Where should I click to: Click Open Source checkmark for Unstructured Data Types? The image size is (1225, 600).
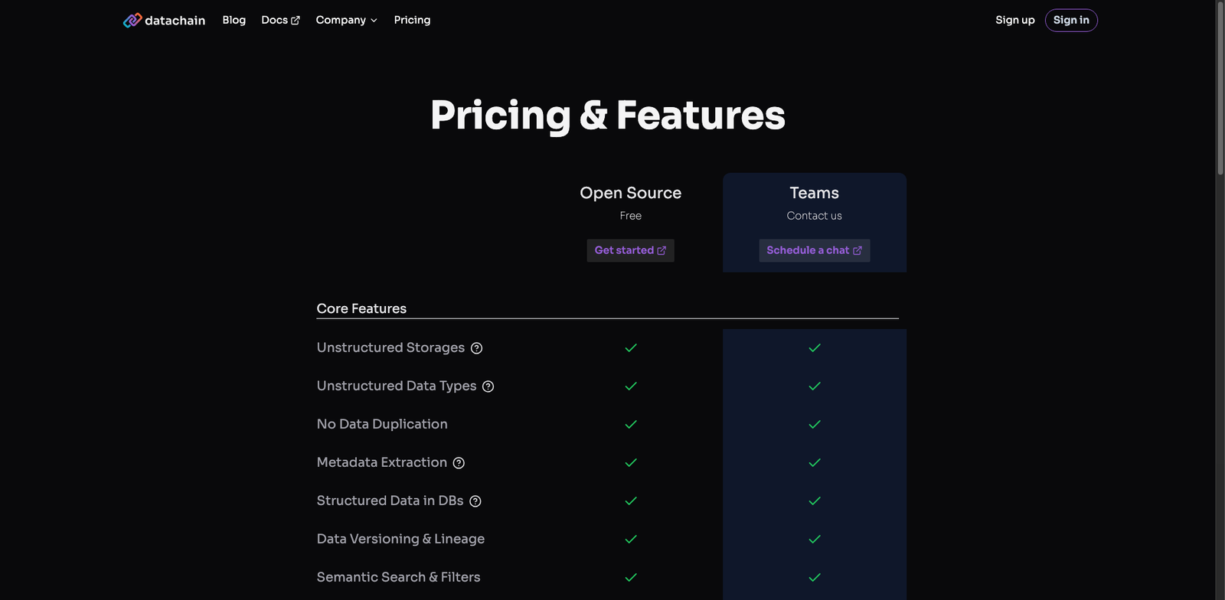tap(631, 386)
